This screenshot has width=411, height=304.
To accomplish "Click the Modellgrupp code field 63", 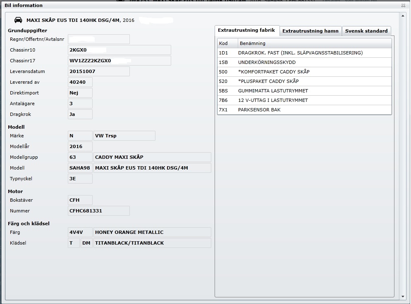I will [80, 157].
